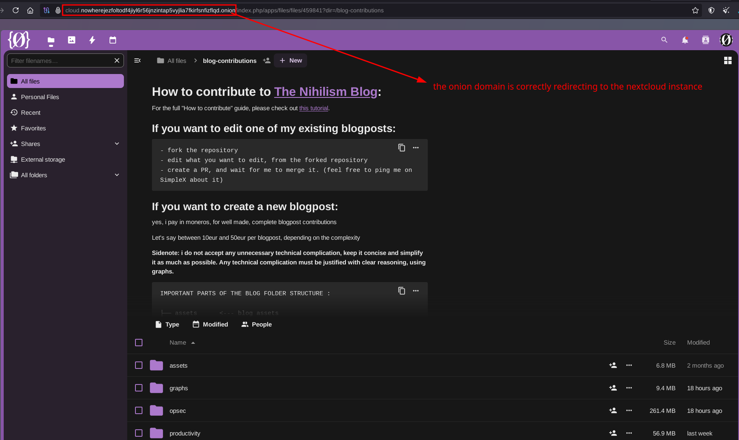Copy the blog folder structure code block
The image size is (739, 440).
pyautogui.click(x=402, y=291)
